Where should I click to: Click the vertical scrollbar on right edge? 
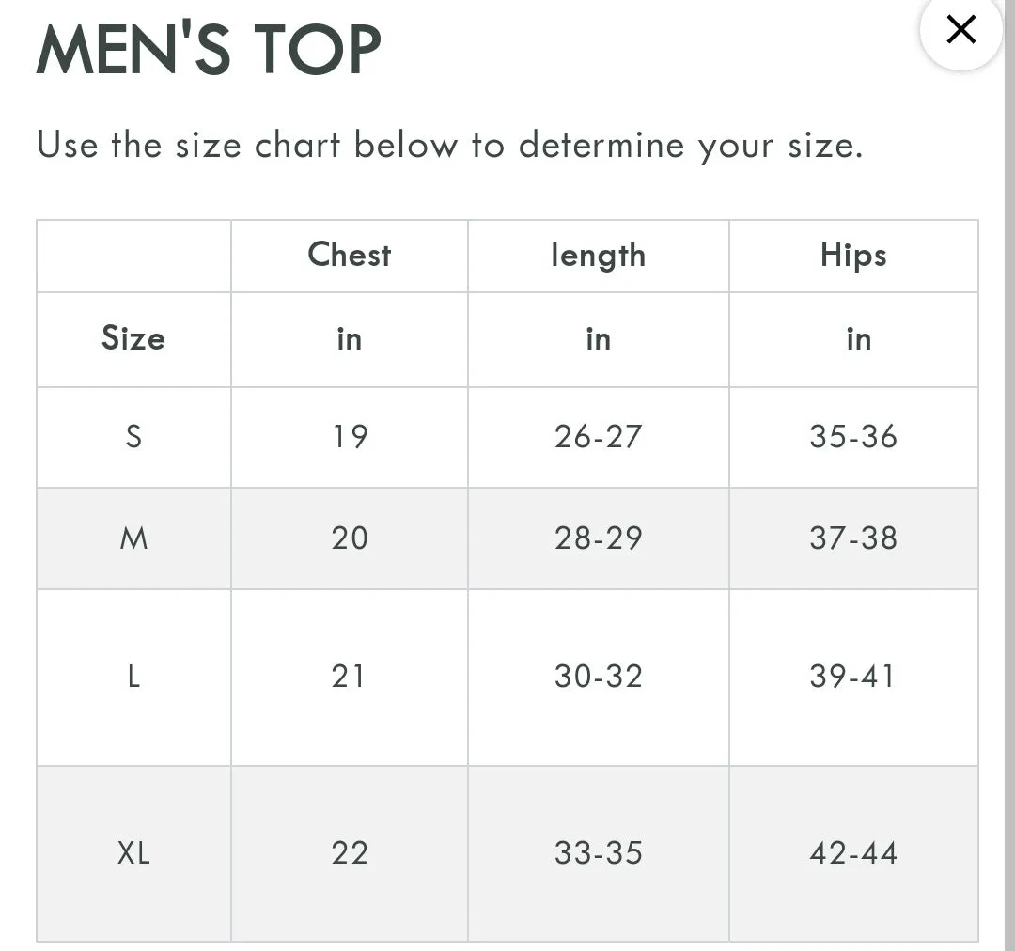1009,475
